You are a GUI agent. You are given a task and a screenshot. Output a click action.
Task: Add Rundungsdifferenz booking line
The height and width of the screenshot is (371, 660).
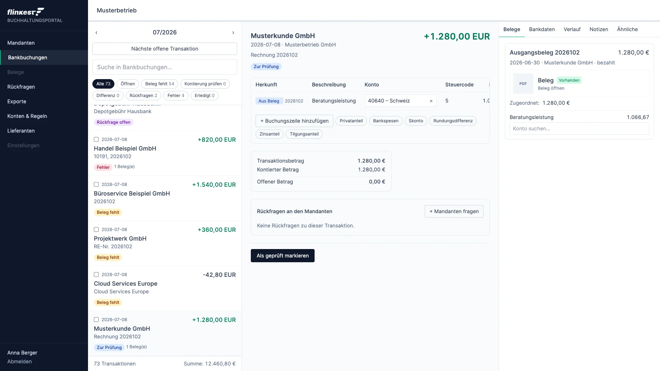(453, 121)
